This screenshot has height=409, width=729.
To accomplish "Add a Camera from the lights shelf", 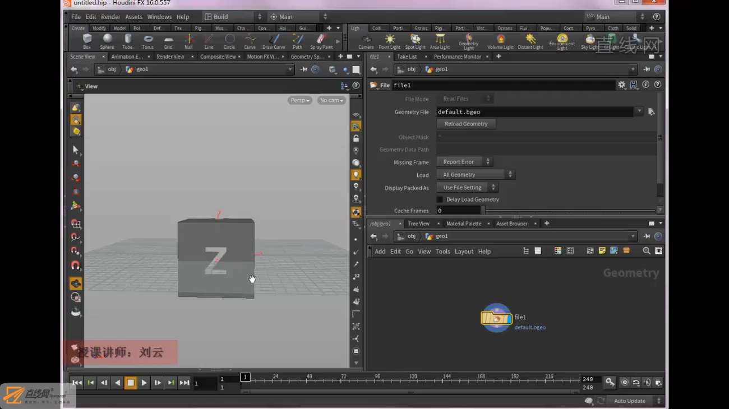I will (366, 41).
